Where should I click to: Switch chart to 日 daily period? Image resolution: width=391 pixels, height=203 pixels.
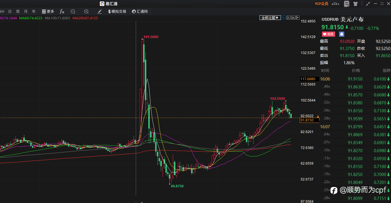pyautogui.click(x=10, y=11)
